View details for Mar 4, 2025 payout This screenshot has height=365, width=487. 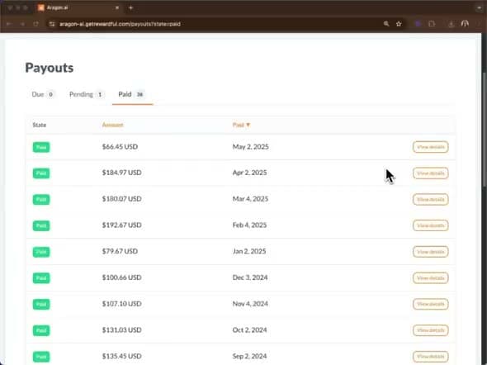pos(431,199)
